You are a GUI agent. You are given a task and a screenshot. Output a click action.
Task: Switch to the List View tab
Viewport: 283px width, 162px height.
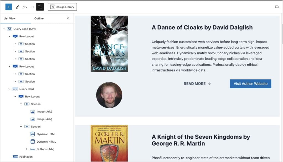(x=10, y=19)
